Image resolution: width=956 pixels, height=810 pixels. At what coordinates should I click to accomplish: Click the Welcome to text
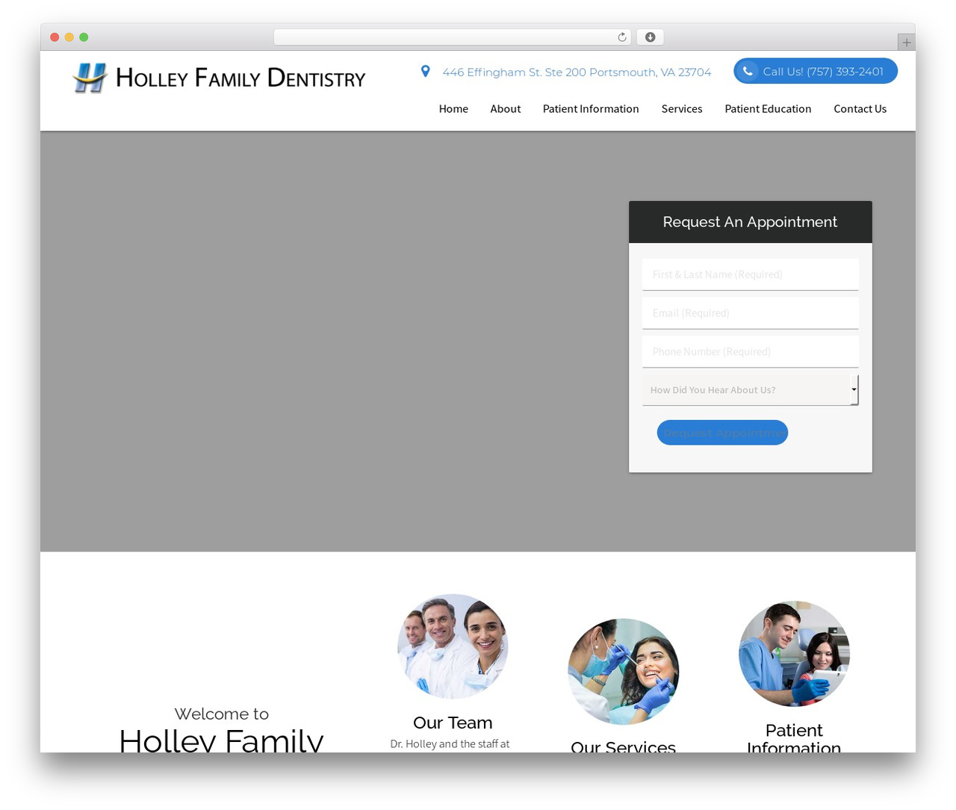[222, 714]
